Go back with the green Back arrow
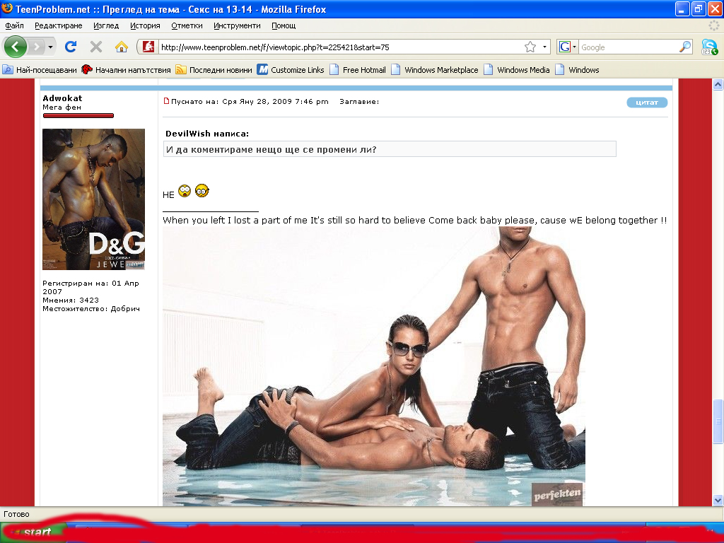Viewport: 724px width, 543px height. 16,47
